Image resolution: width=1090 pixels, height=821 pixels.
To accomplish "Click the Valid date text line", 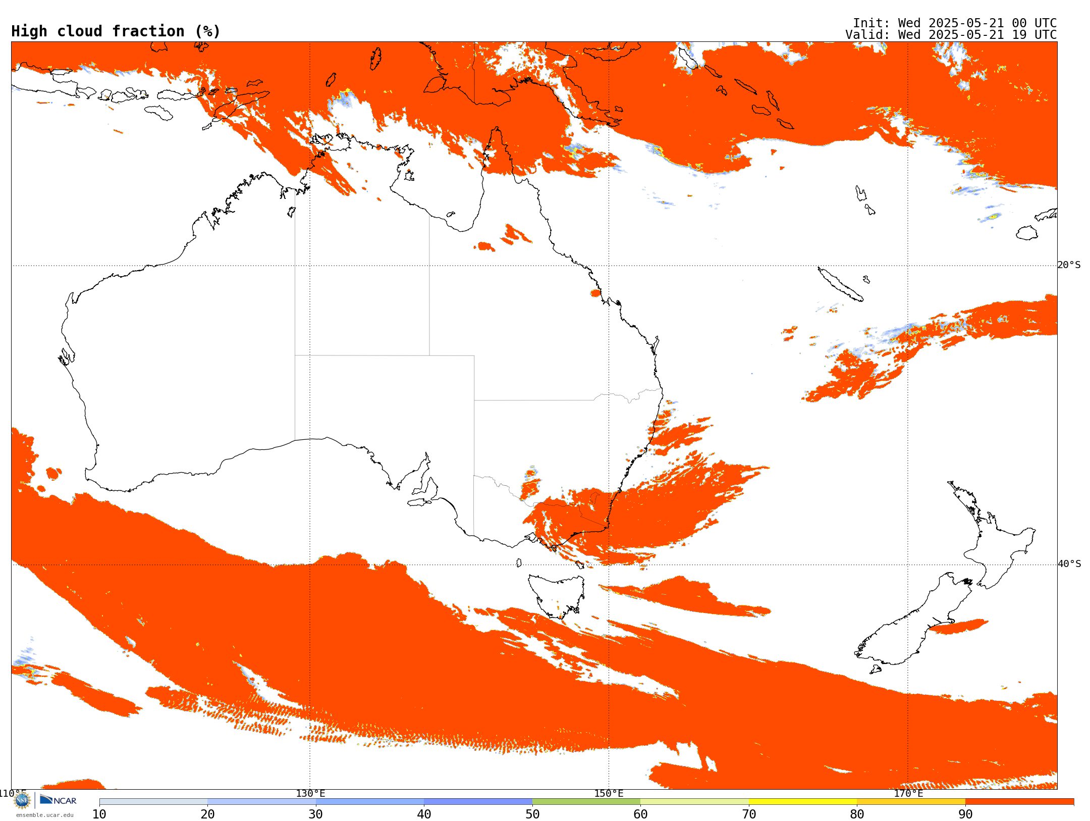I will click(x=951, y=35).
